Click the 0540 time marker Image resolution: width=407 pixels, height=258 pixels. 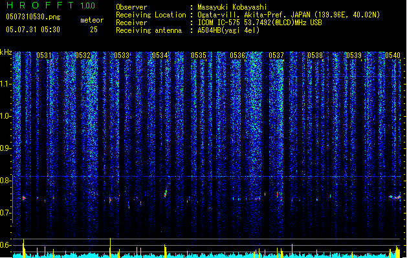pyautogui.click(x=393, y=55)
